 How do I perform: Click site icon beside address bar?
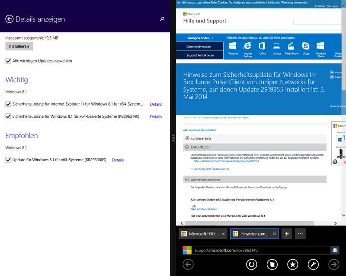pos(187,250)
